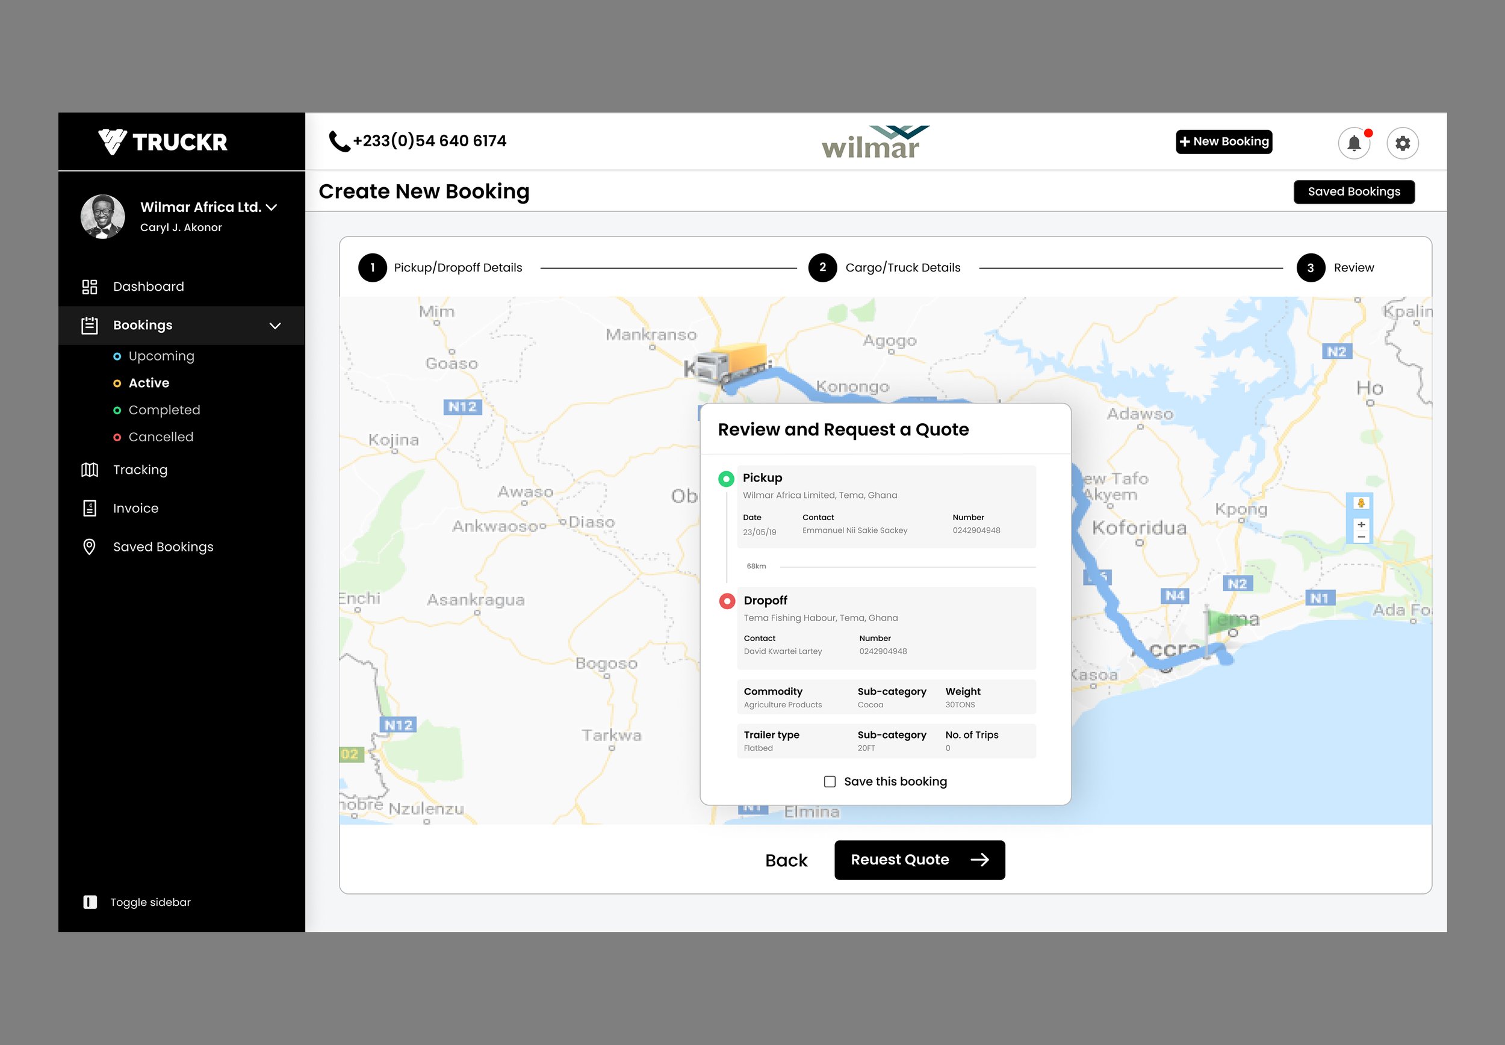Click the Reuest Quote button
The image size is (1505, 1045).
[919, 860]
